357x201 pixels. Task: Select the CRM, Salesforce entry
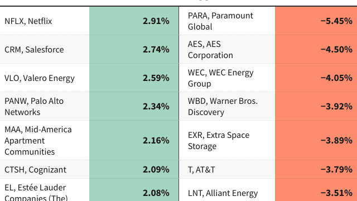pos(34,50)
